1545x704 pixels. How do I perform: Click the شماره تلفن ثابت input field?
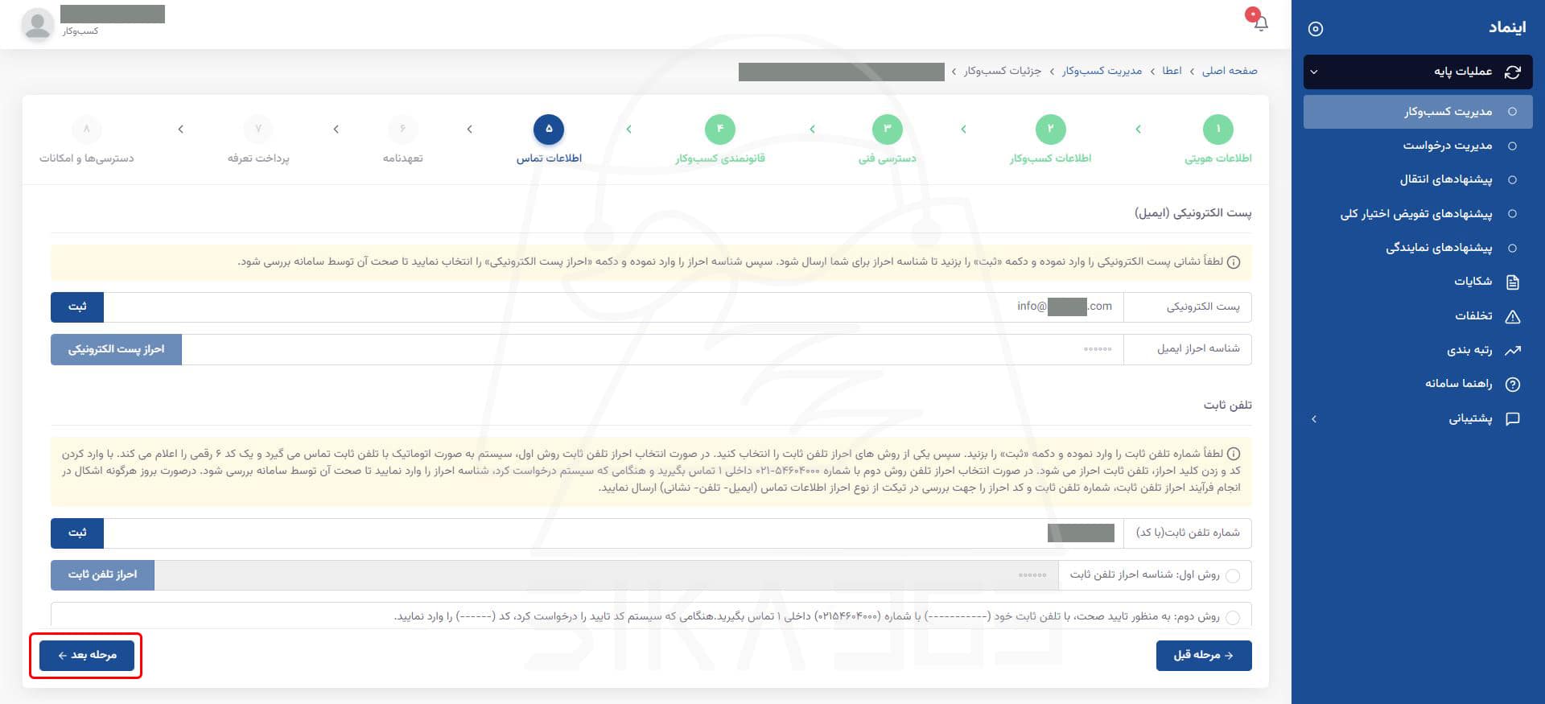(x=613, y=533)
